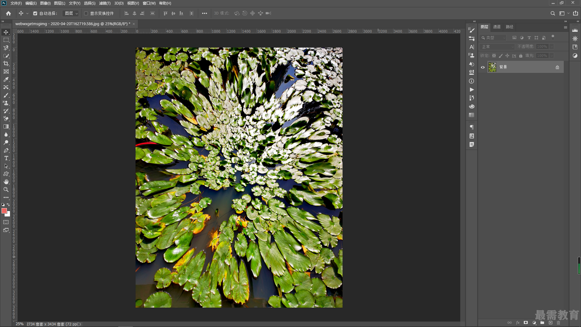Select the Gradient tool
Viewport: 581px width, 327px height.
[6, 127]
